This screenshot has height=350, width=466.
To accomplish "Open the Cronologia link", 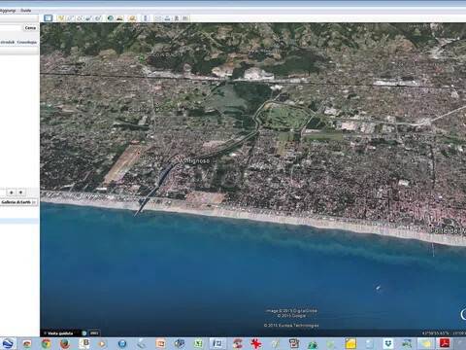I will 27,42.
